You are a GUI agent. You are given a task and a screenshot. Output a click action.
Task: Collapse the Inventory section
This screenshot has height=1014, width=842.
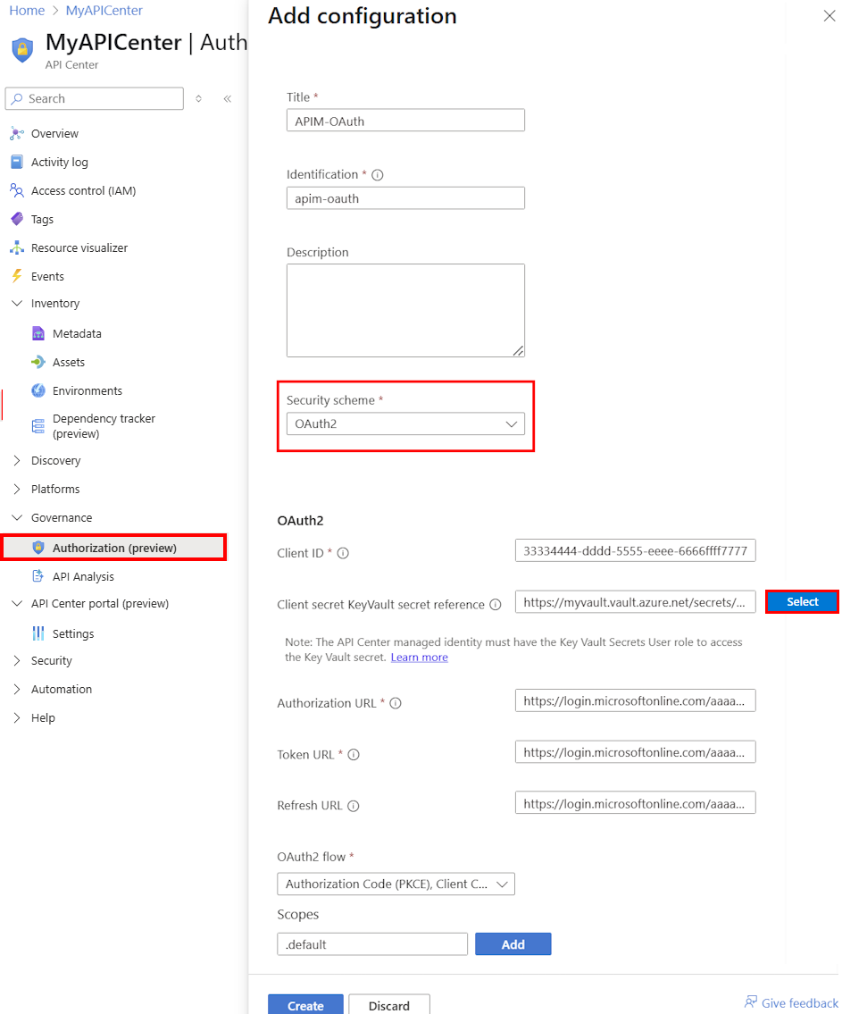[x=17, y=303]
